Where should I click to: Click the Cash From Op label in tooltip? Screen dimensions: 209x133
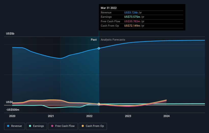[x=110, y=26]
